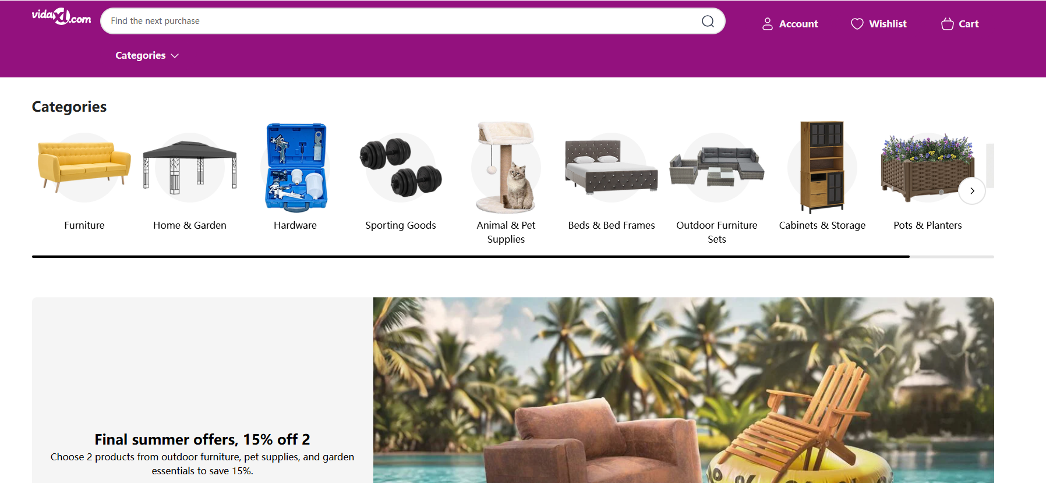Image resolution: width=1046 pixels, height=483 pixels.
Task: Click the categories carousel scrollbar
Action: 513,257
